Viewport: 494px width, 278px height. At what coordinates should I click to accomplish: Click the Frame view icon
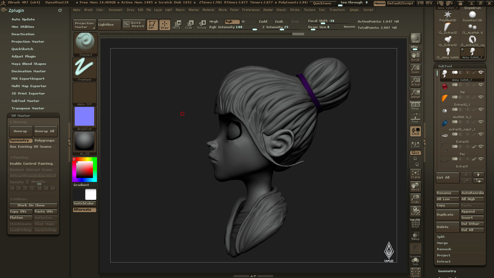pyautogui.click(x=415, y=174)
